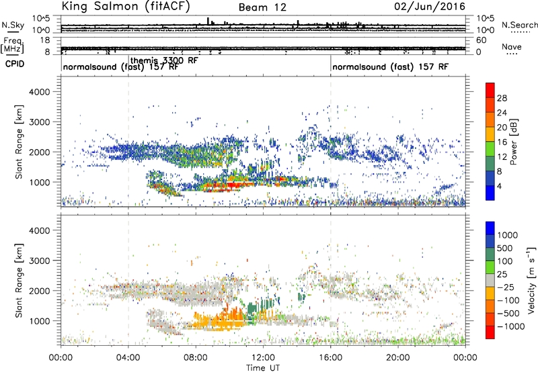Click the 'Slant Range [km]' label of power panel
Screen dimensions: 538x372
(x=19, y=142)
